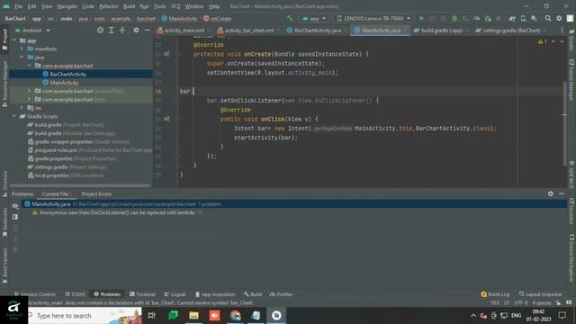Open the Navigate menu
This screenshot has height=324, width=576.
tap(67, 6)
